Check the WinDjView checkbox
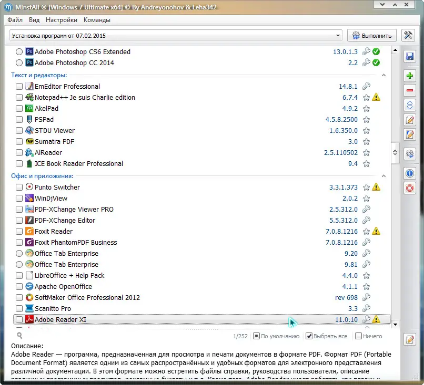Viewport: 424px width, 385px height. tap(19, 198)
